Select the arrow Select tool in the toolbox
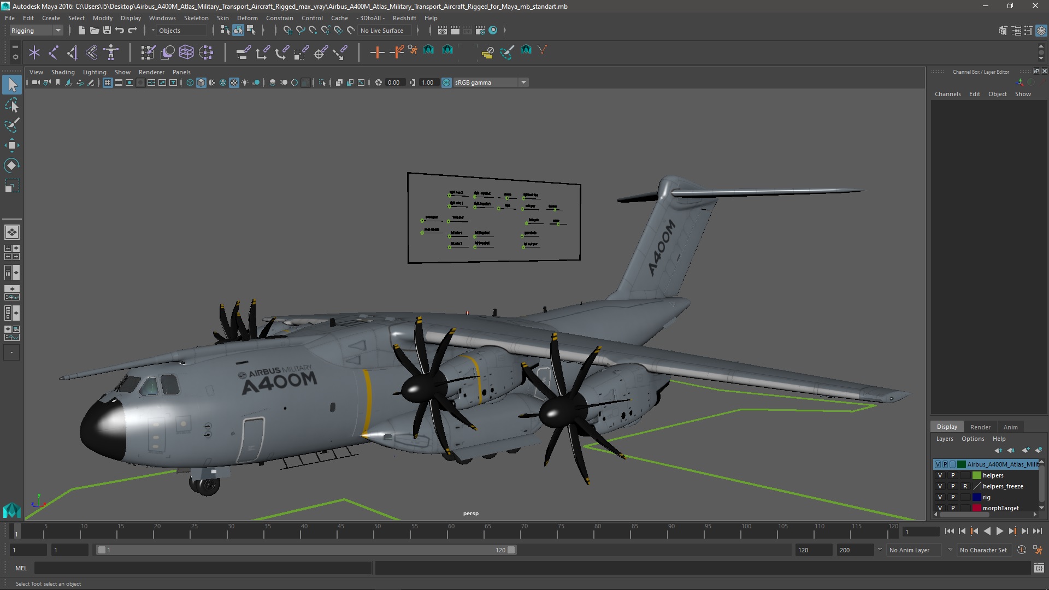 (x=12, y=85)
